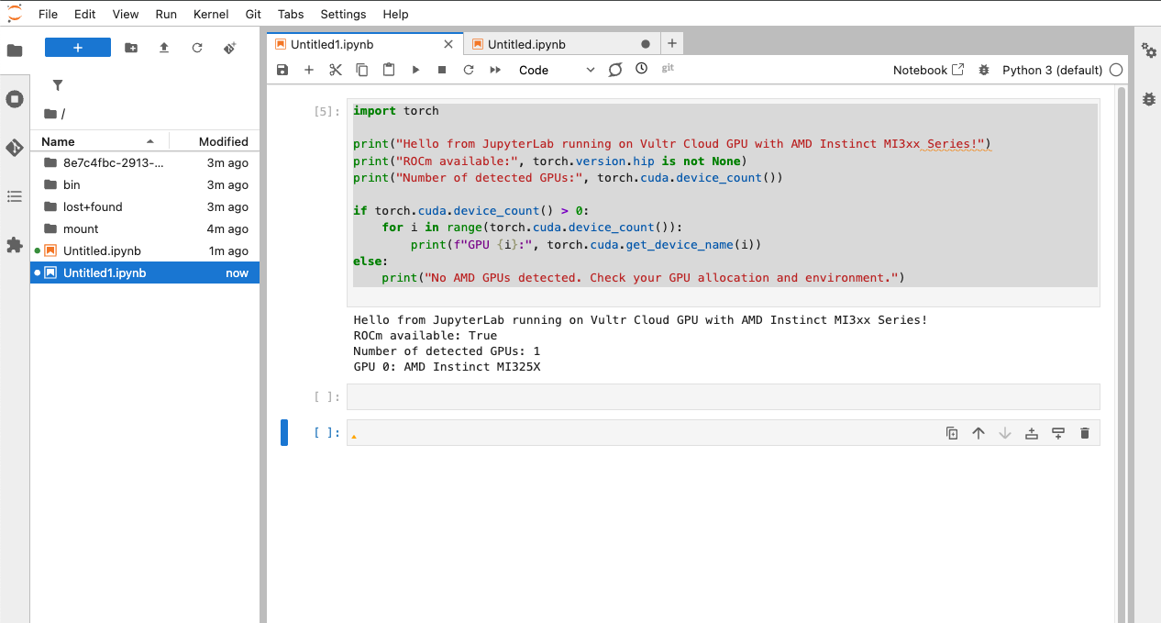Image resolution: width=1161 pixels, height=623 pixels.
Task: Move the active cell up
Action: point(979,433)
